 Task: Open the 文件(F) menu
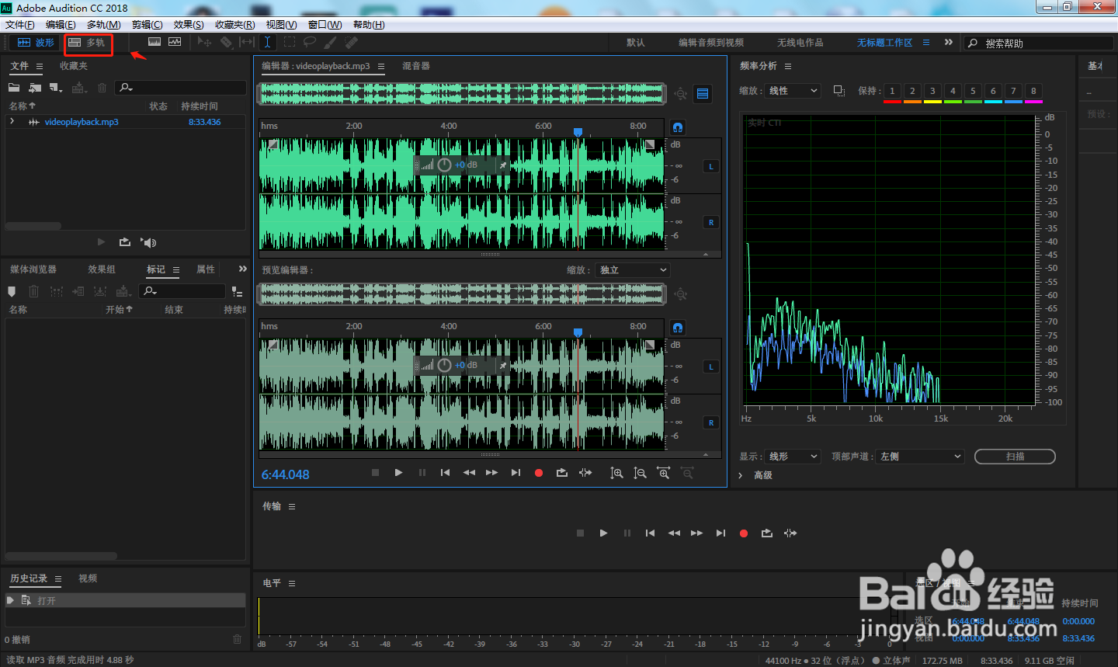[20, 25]
